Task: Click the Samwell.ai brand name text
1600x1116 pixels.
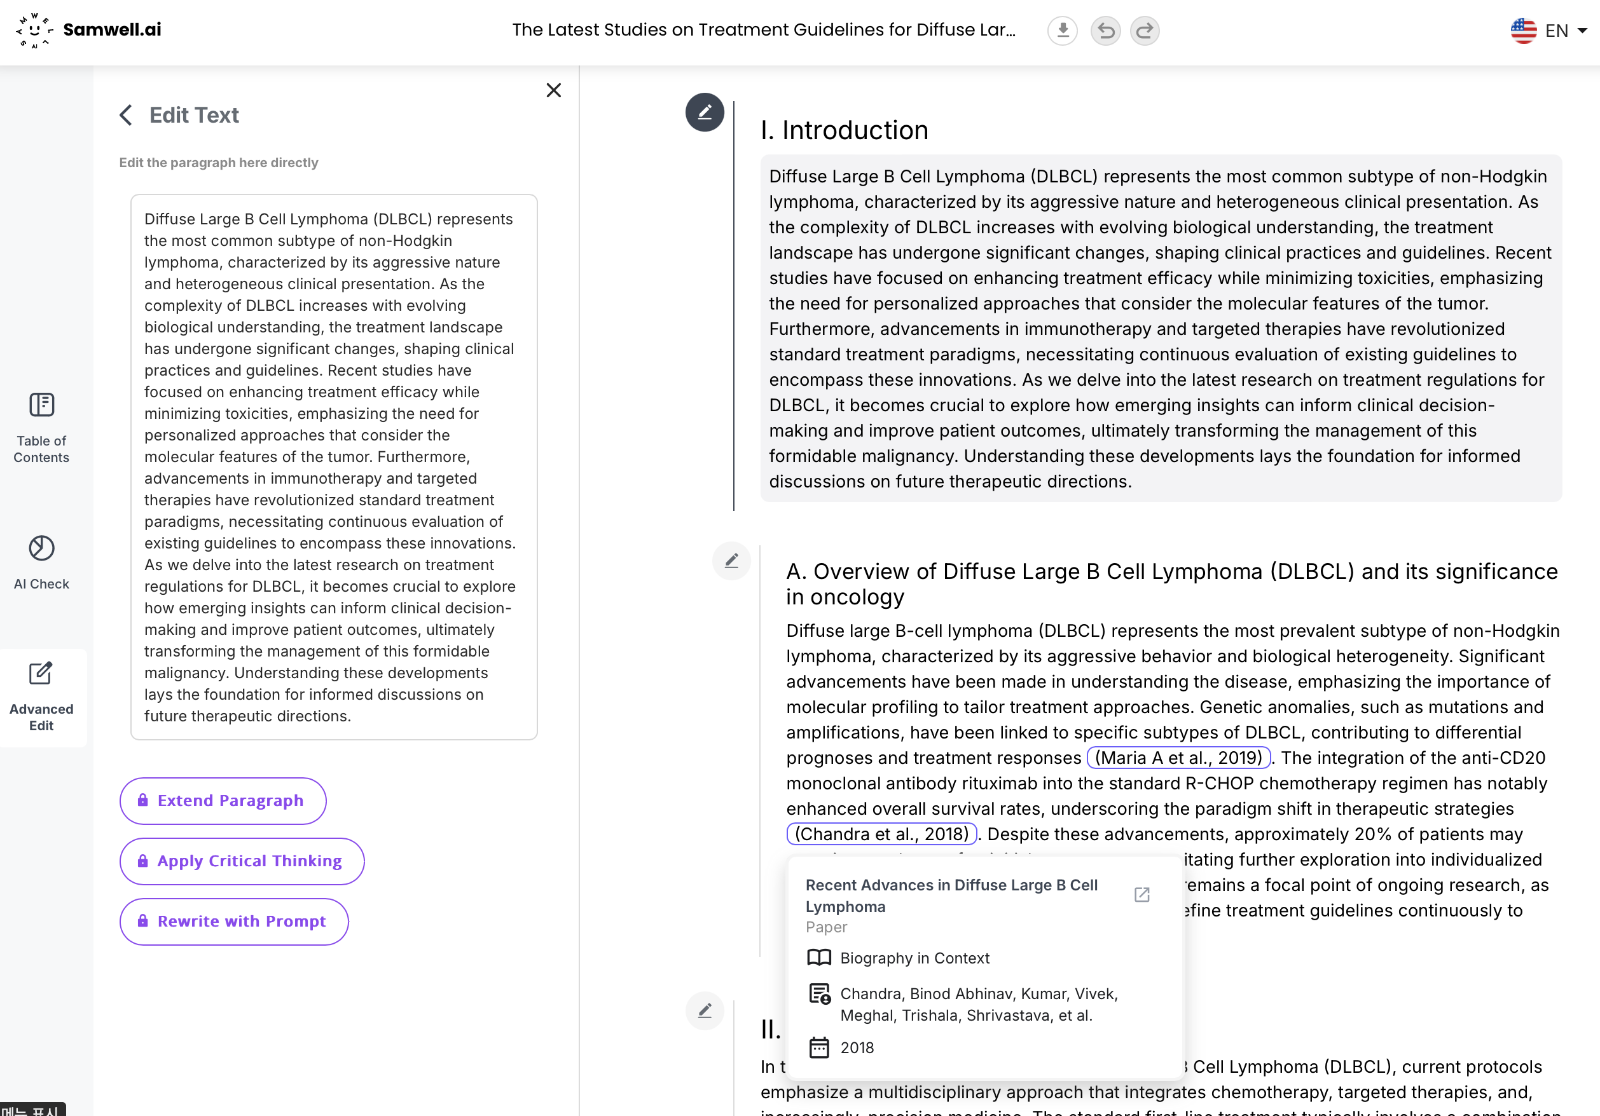Action: click(x=112, y=30)
